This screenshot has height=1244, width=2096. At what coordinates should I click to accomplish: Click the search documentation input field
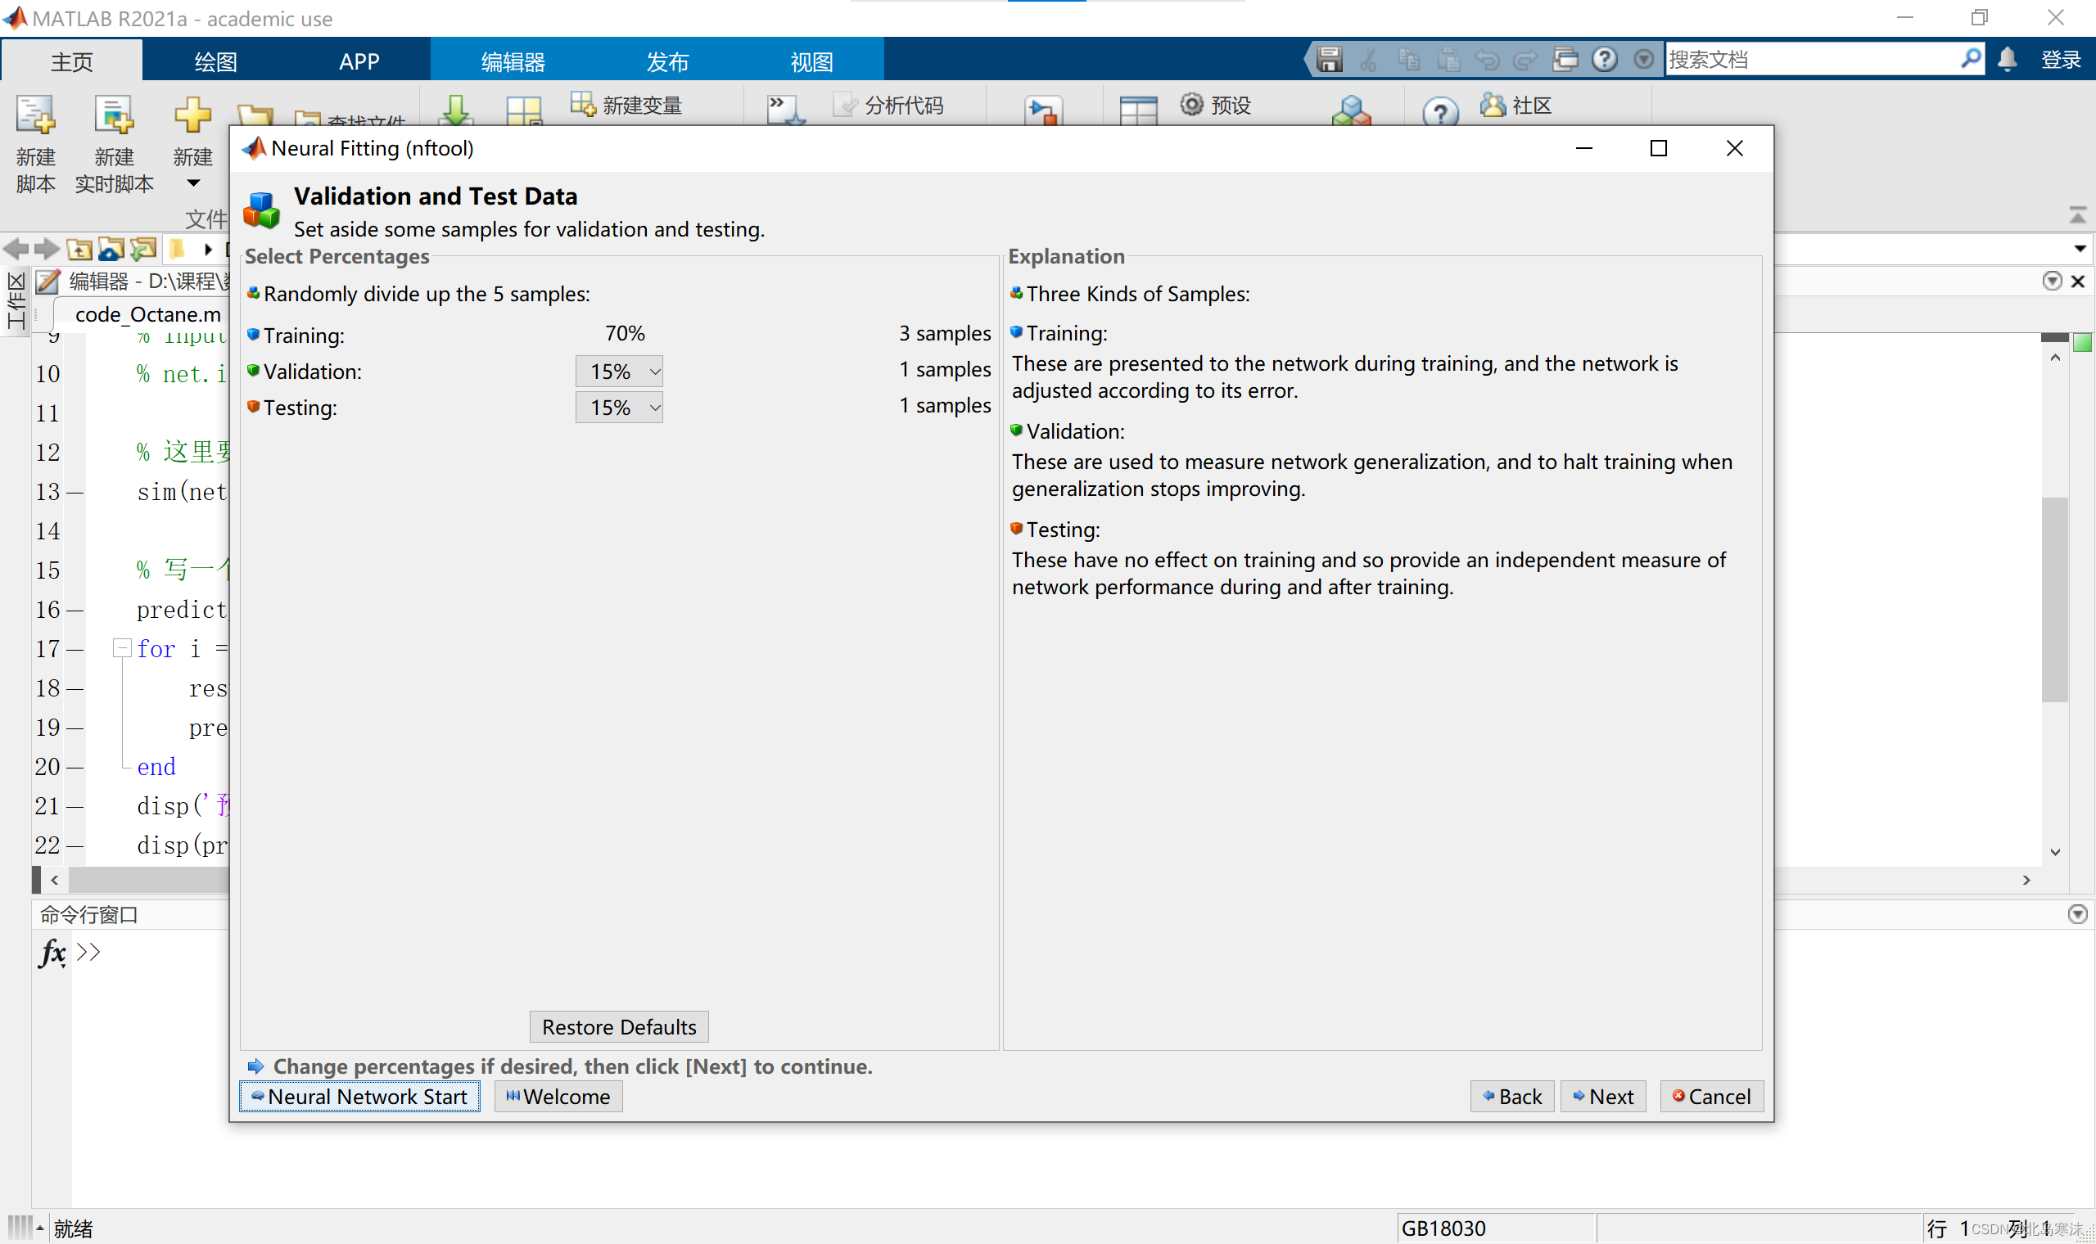coord(1811,60)
